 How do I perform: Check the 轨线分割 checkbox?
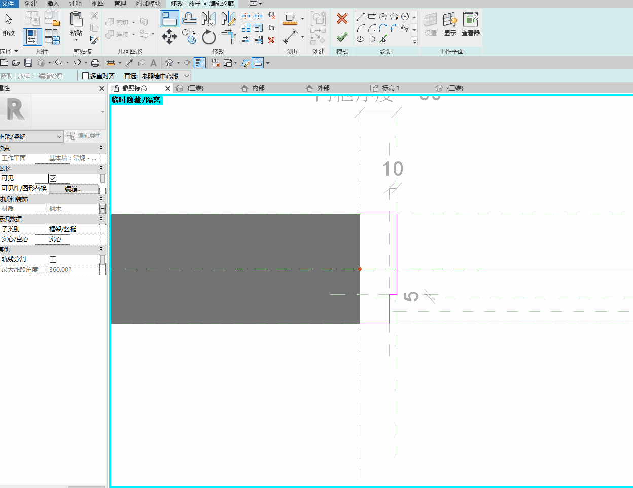point(53,259)
